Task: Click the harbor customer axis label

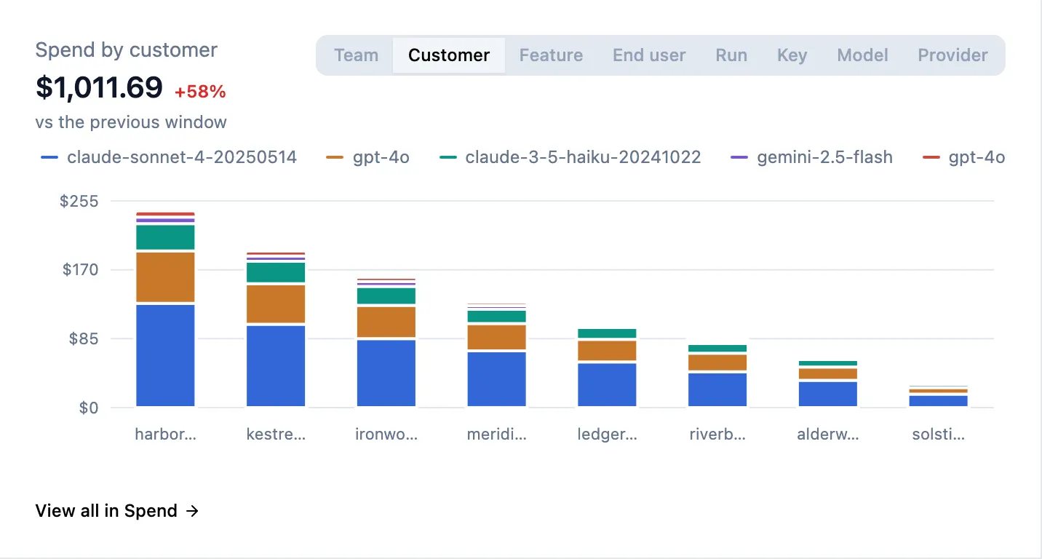Action: 165,435
